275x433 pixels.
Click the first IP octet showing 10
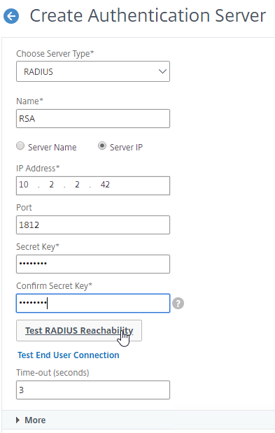click(x=24, y=185)
